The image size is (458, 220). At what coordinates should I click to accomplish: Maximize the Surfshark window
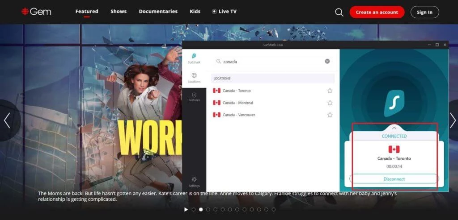(x=437, y=45)
